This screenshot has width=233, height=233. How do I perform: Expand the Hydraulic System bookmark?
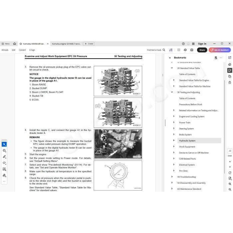(174, 140)
